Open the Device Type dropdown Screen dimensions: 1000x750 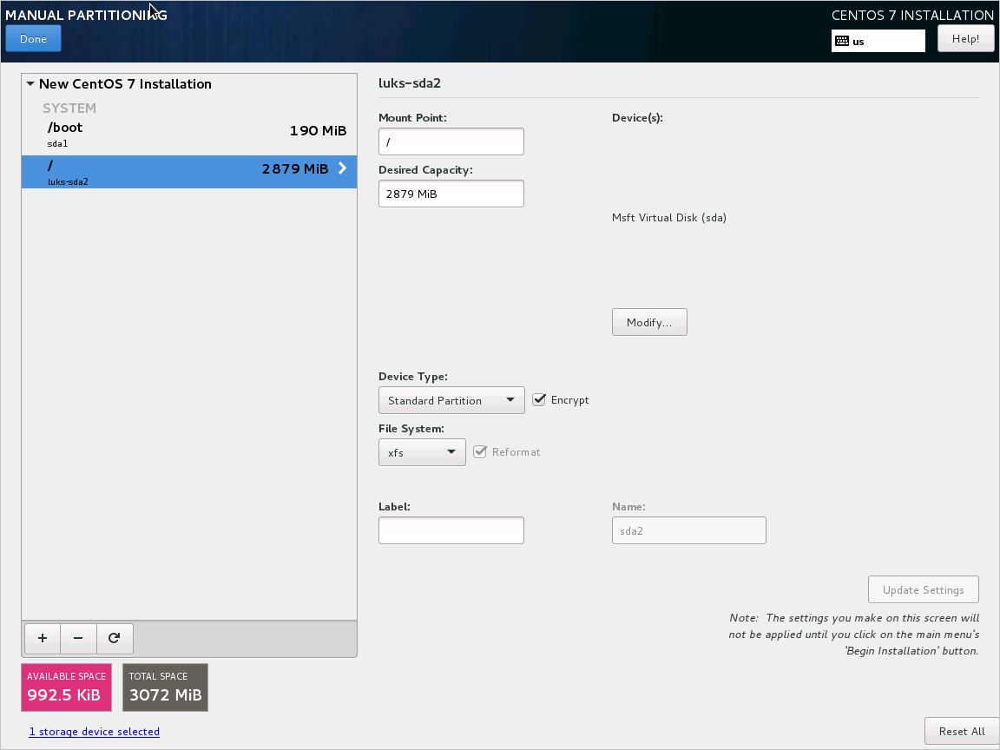[x=451, y=400]
